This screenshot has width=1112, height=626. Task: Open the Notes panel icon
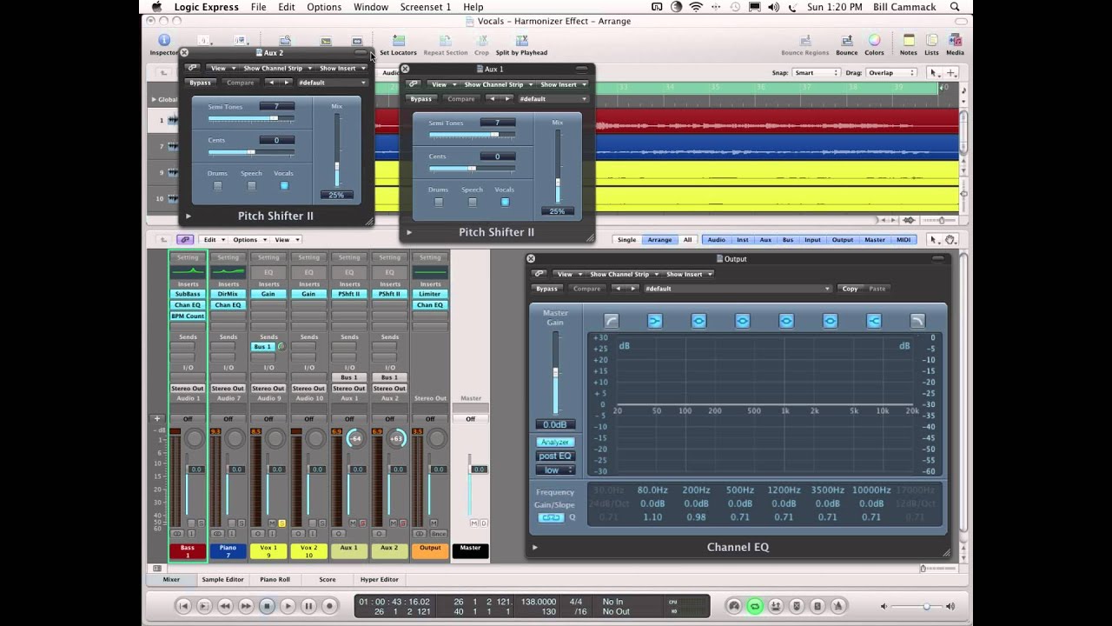click(x=909, y=41)
